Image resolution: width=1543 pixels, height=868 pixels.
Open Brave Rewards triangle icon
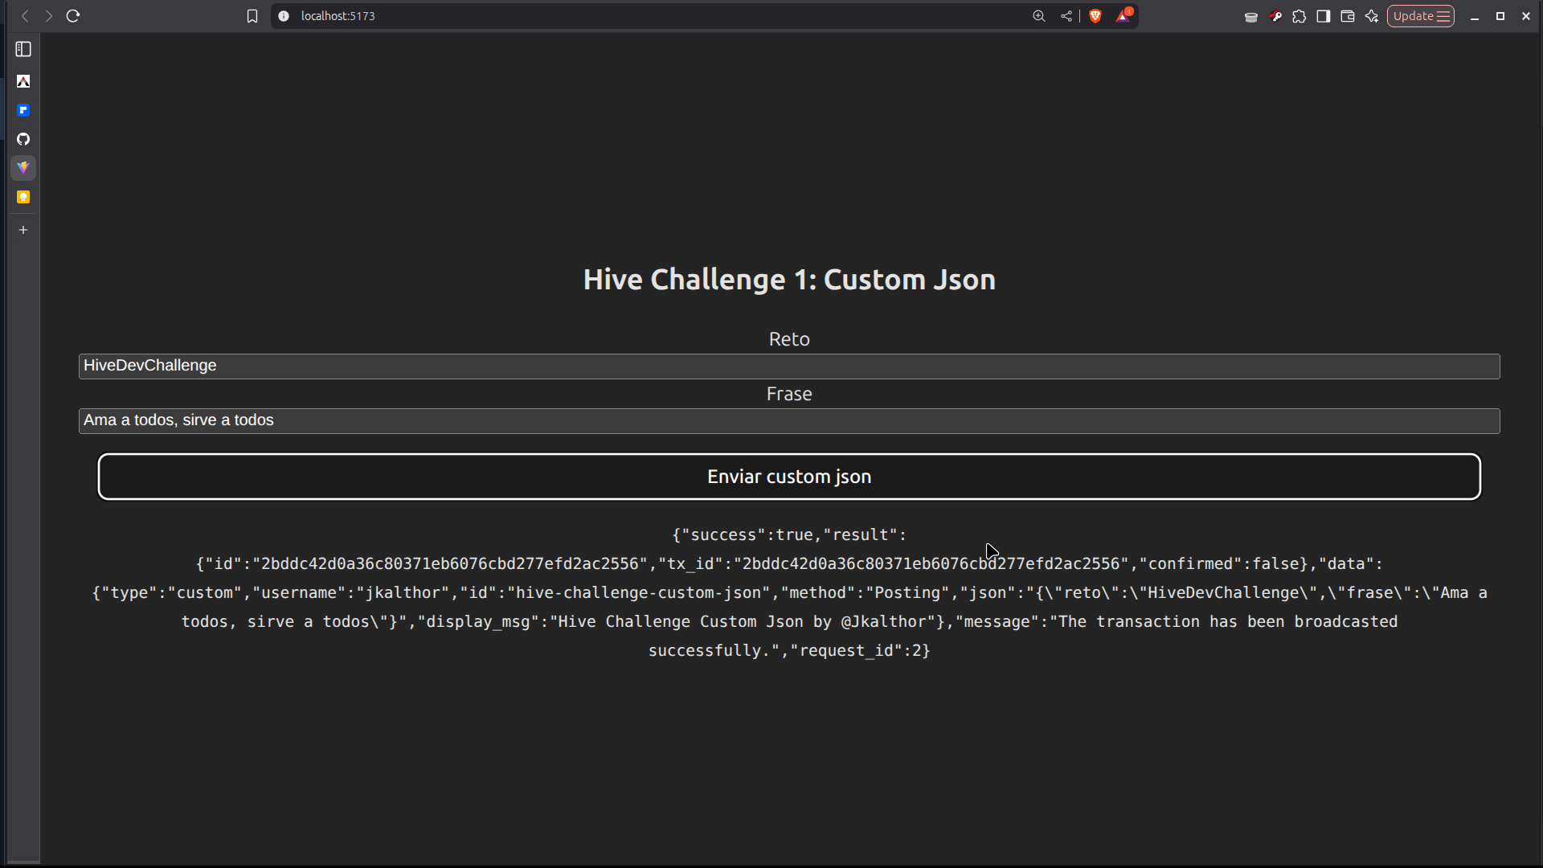click(x=1123, y=16)
